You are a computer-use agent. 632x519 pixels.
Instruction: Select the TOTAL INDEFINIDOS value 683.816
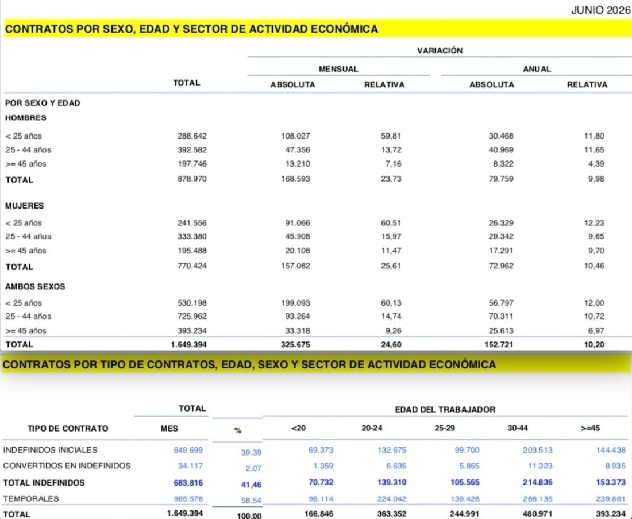(x=188, y=483)
